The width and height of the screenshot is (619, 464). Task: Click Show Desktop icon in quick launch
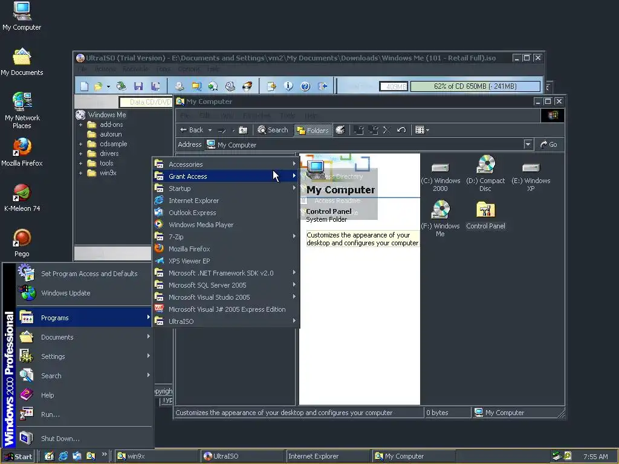pos(49,456)
